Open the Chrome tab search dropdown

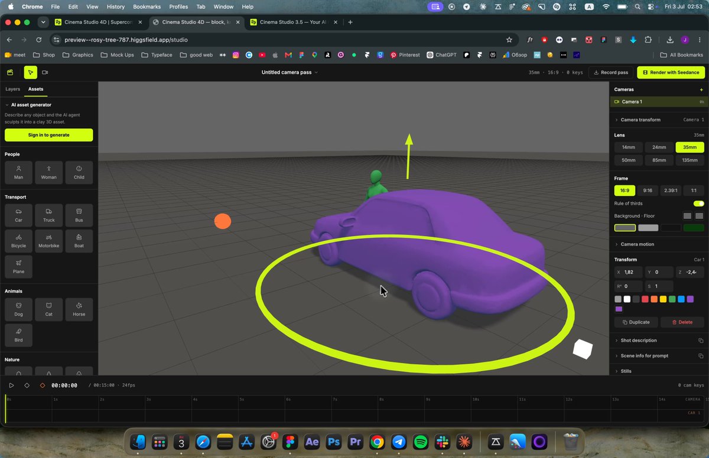point(43,22)
